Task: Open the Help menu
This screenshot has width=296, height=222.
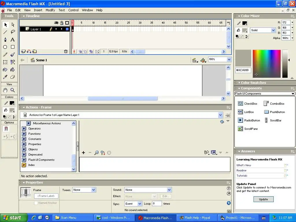Action: pyautogui.click(x=99, y=10)
